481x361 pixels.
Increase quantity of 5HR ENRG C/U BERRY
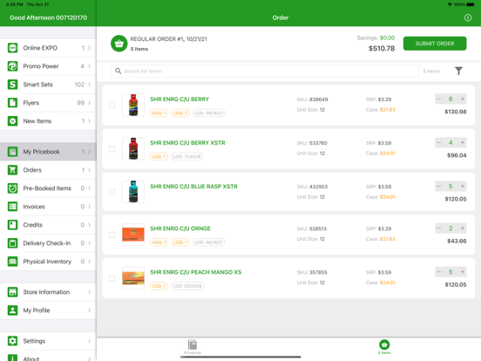(x=463, y=99)
